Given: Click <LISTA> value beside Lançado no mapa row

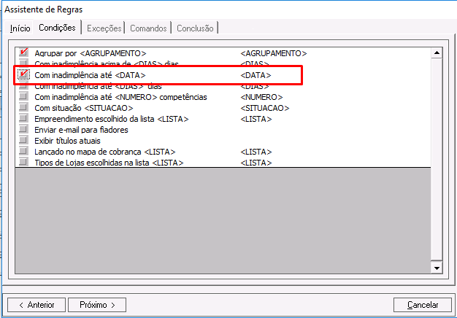Looking at the screenshot, I should [256, 152].
